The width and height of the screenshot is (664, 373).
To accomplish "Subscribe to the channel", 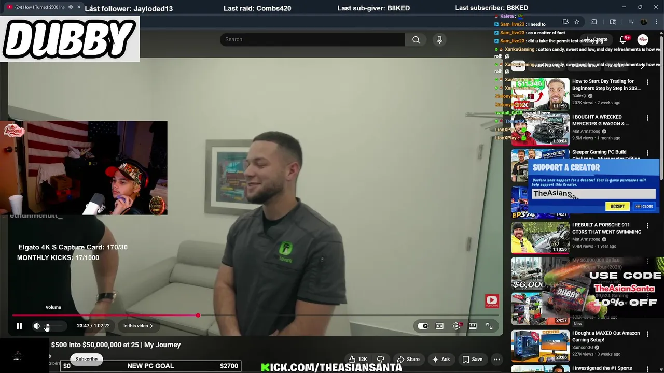I will point(87,359).
